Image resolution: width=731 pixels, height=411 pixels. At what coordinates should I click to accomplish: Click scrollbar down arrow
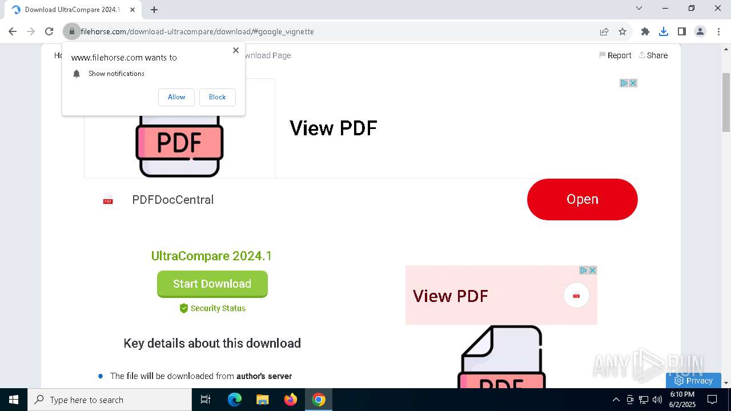click(x=726, y=383)
